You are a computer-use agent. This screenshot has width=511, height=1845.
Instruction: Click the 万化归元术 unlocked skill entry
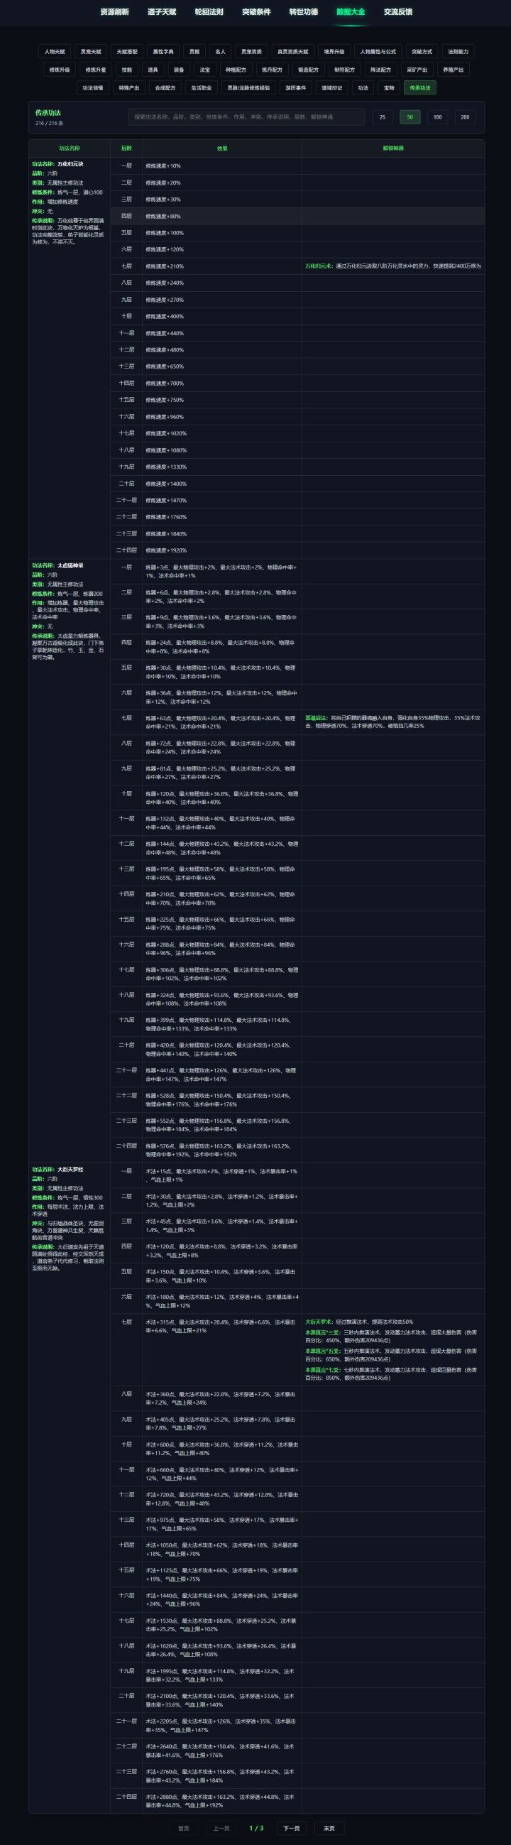[x=319, y=266]
